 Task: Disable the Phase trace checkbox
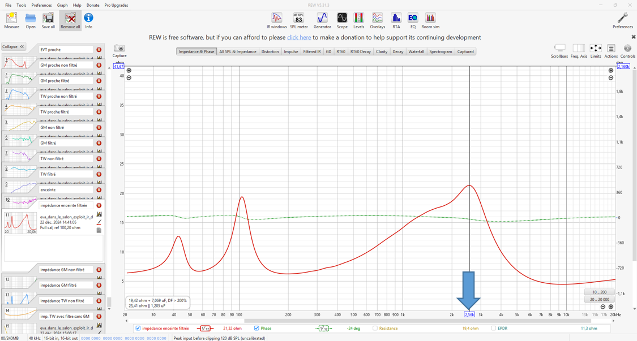(x=256, y=329)
